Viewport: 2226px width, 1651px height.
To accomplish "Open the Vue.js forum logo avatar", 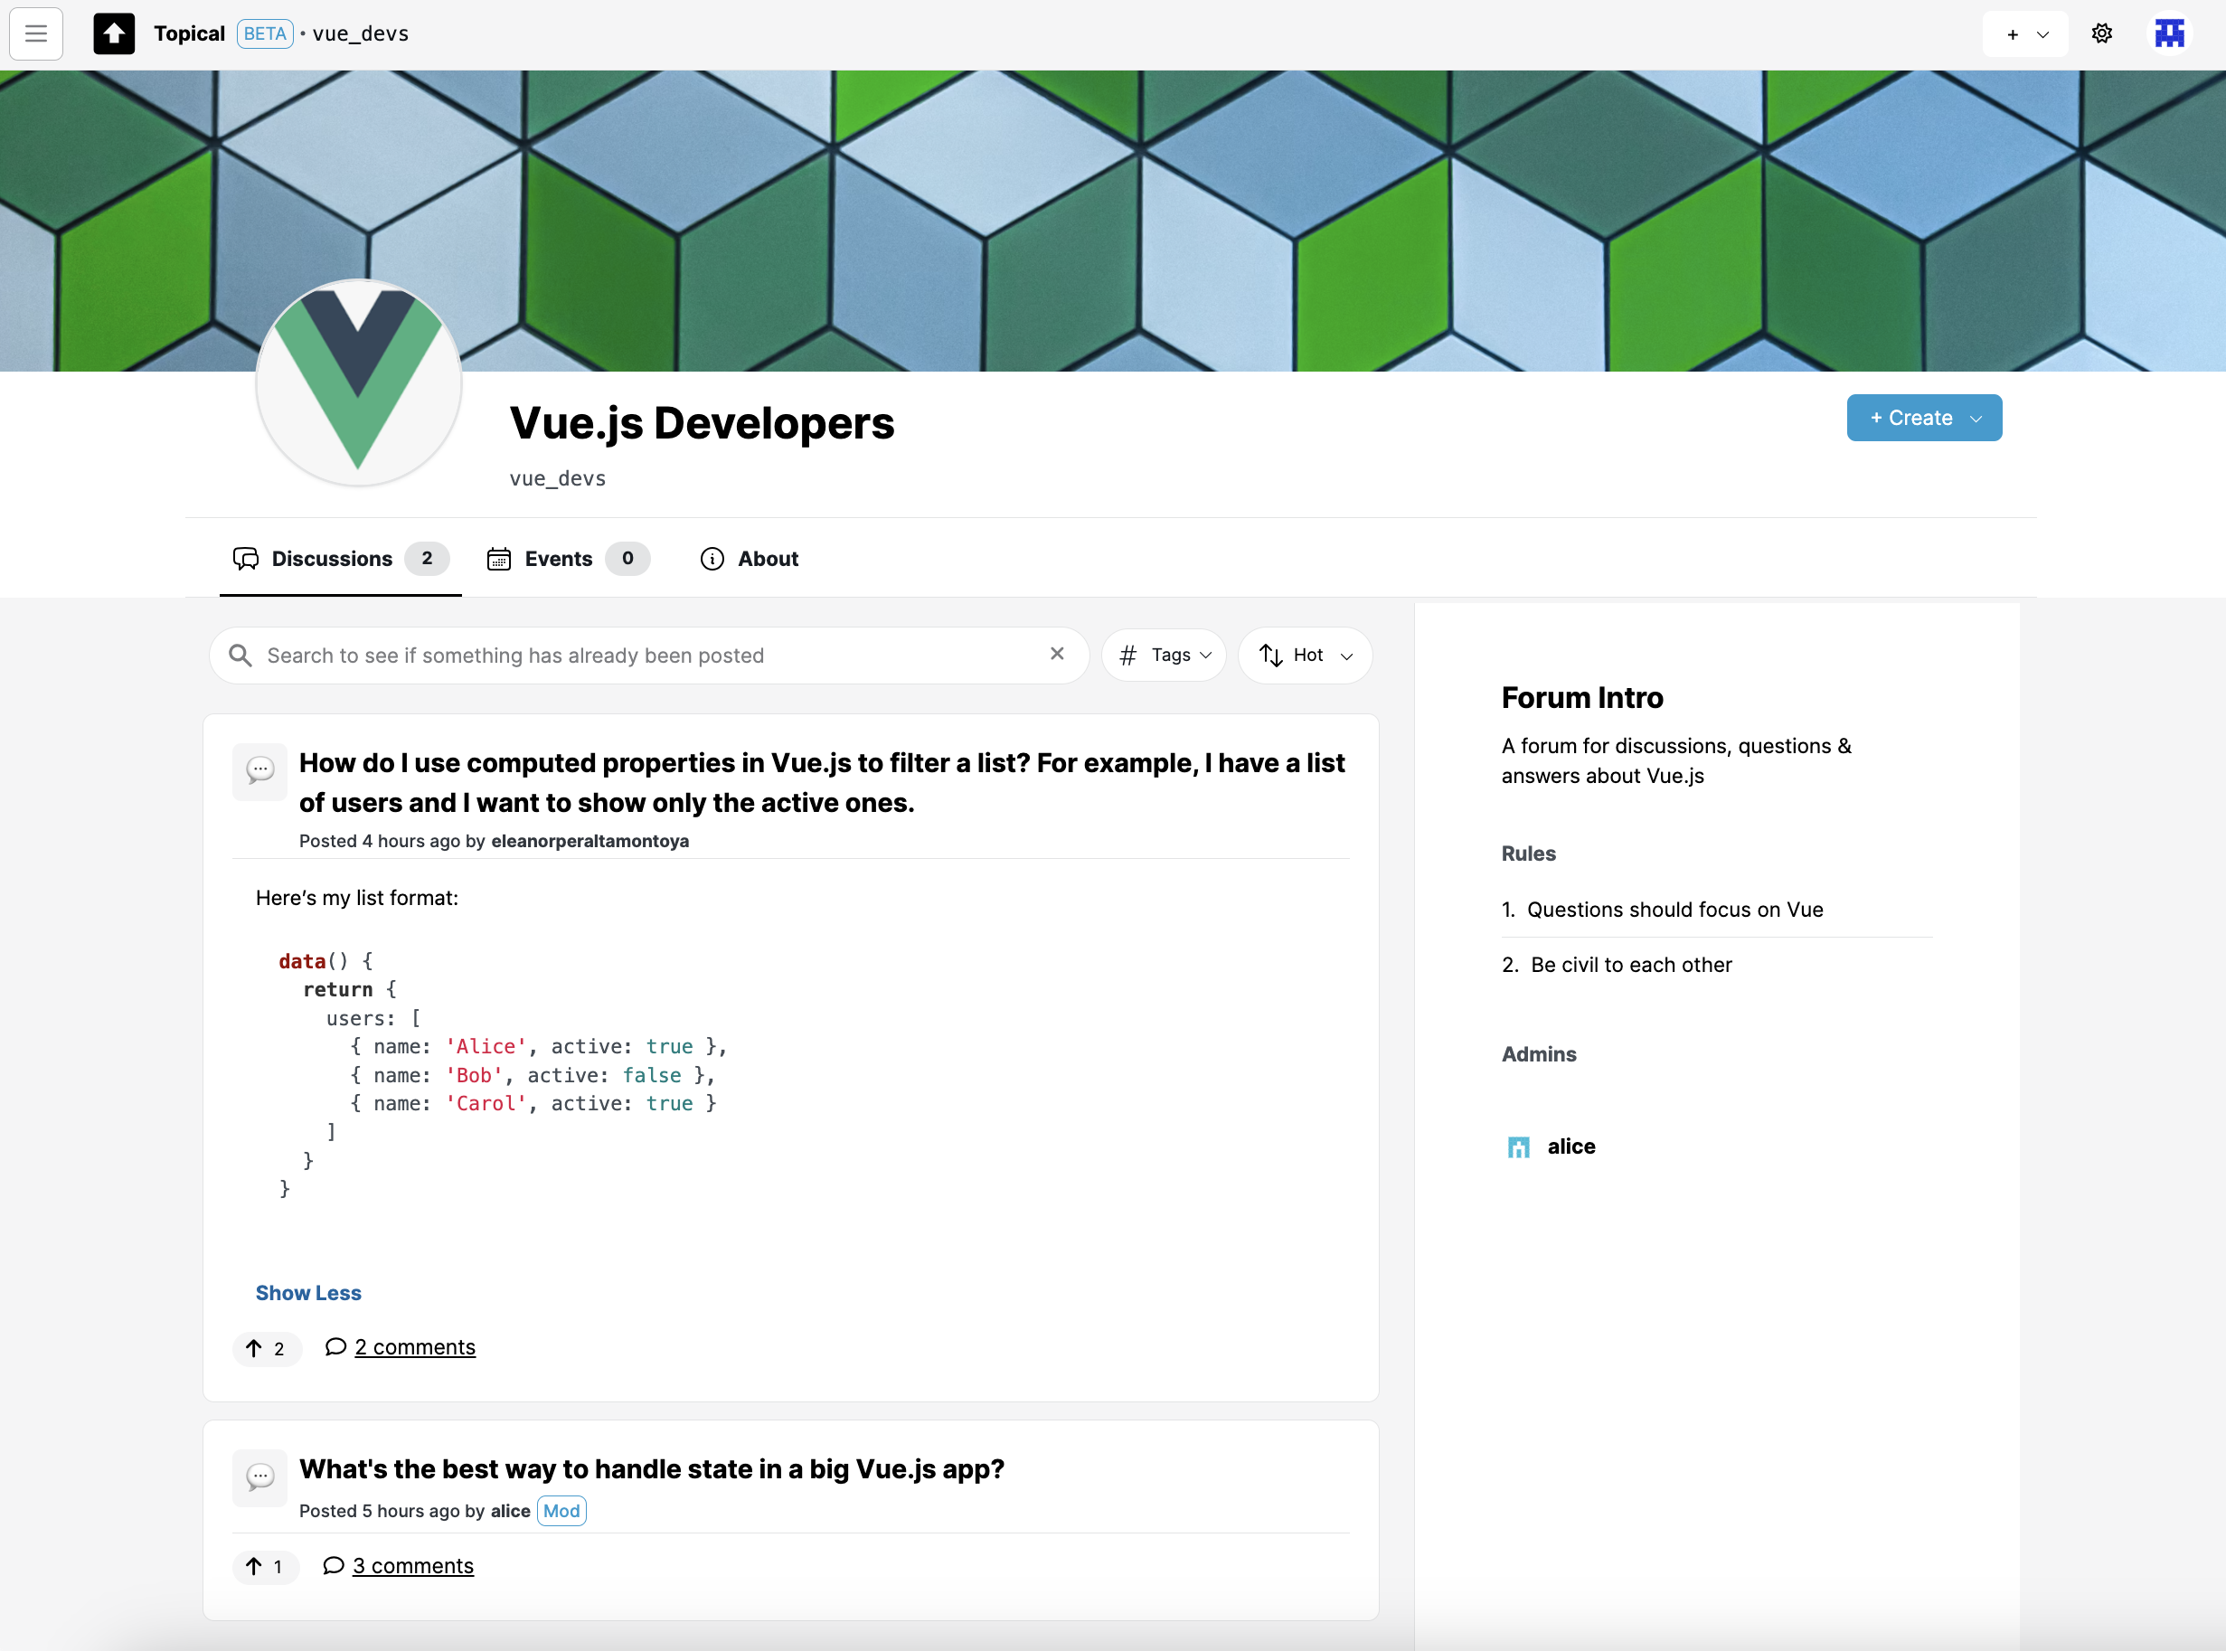I will (359, 382).
